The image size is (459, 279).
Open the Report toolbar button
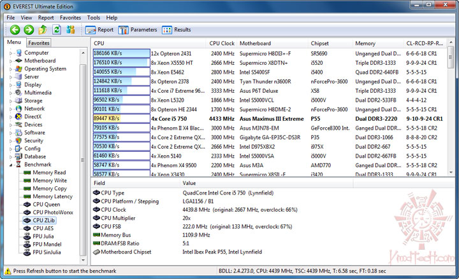pyautogui.click(x=99, y=30)
